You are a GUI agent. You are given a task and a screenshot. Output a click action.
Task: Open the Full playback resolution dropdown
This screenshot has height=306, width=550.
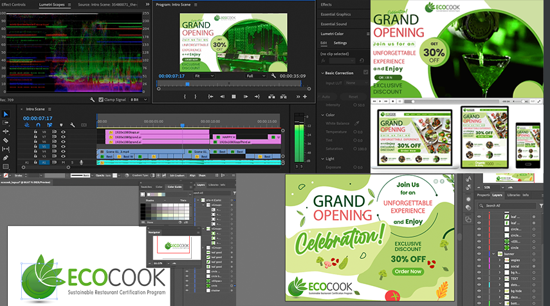[256, 75]
